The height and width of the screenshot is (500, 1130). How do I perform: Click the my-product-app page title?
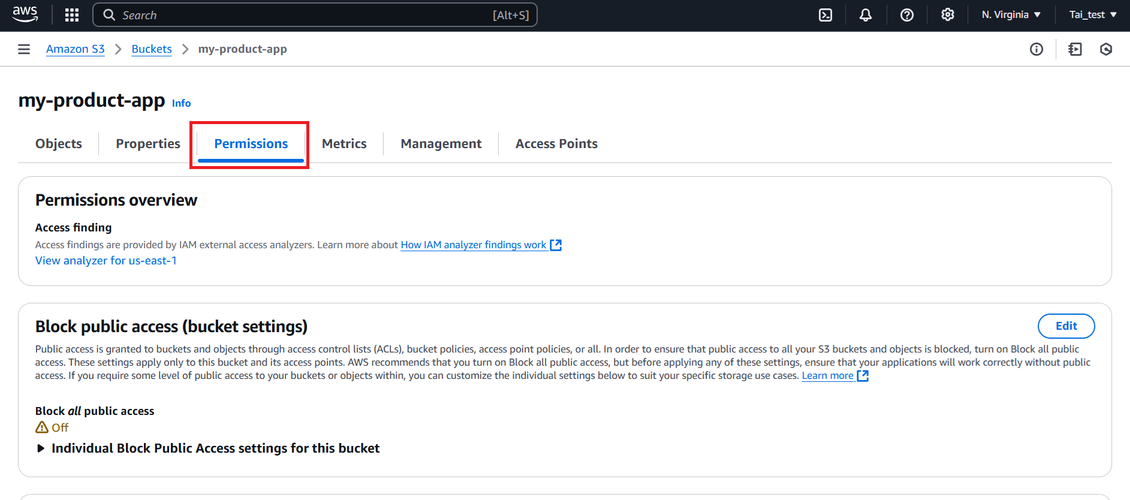coord(92,100)
